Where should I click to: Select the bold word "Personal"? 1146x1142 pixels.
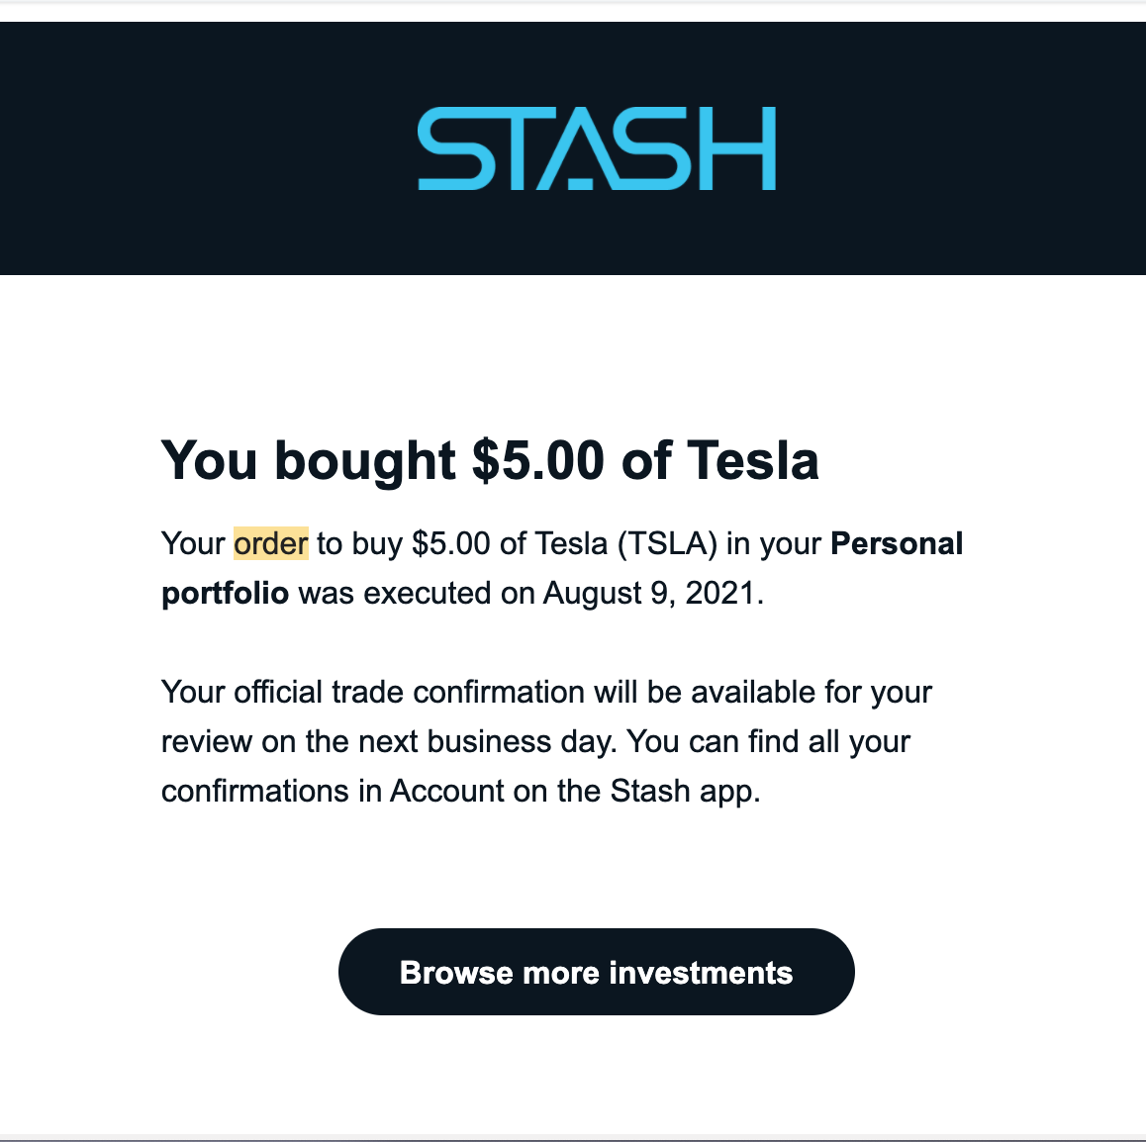pyautogui.click(x=896, y=543)
